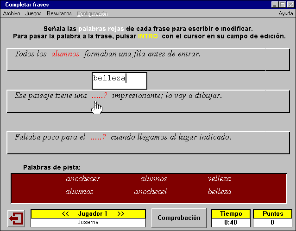Screen dimensions: 296x231
Task: Click the player name field Josema
Action: pyautogui.click(x=88, y=222)
